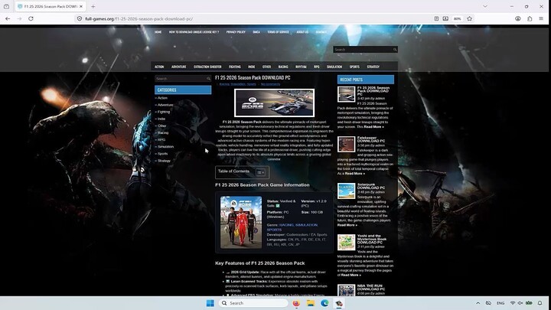Click the Yoshi and the Mysterious Book thumbnail
Viewport: 551px width, 310px height.
pyautogui.click(x=346, y=243)
